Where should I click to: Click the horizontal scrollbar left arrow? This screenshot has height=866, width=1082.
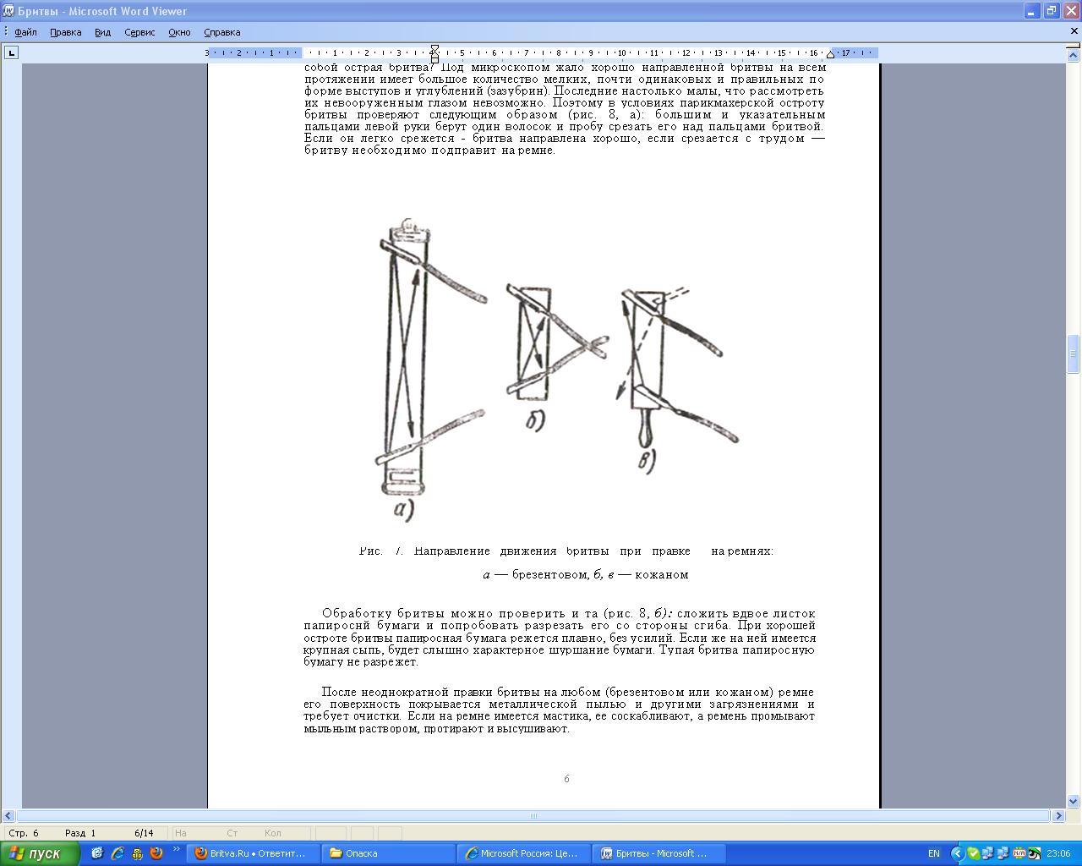tap(8, 816)
